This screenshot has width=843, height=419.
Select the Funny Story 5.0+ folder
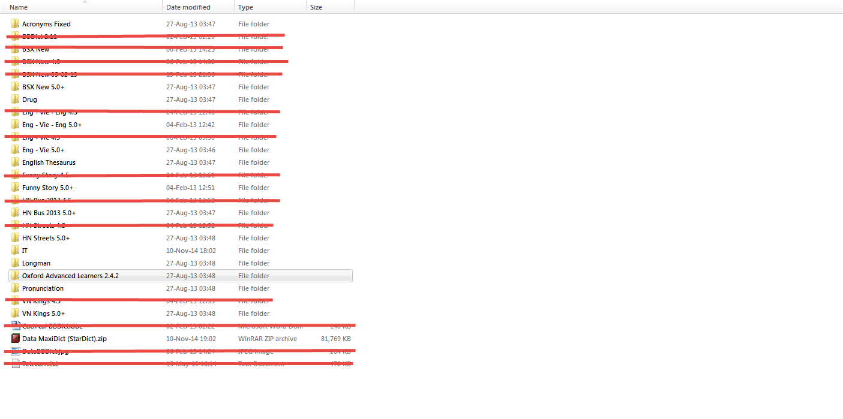click(47, 188)
